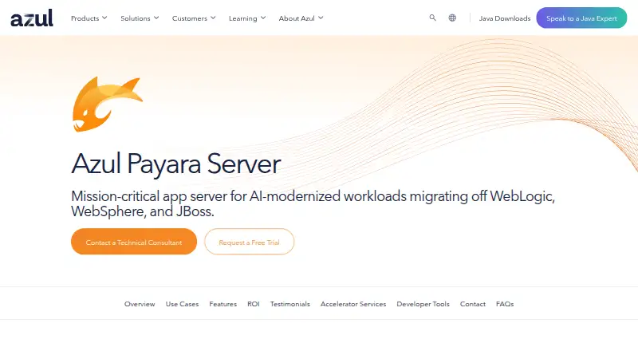Click the orange Payara fish logo

coord(108,104)
